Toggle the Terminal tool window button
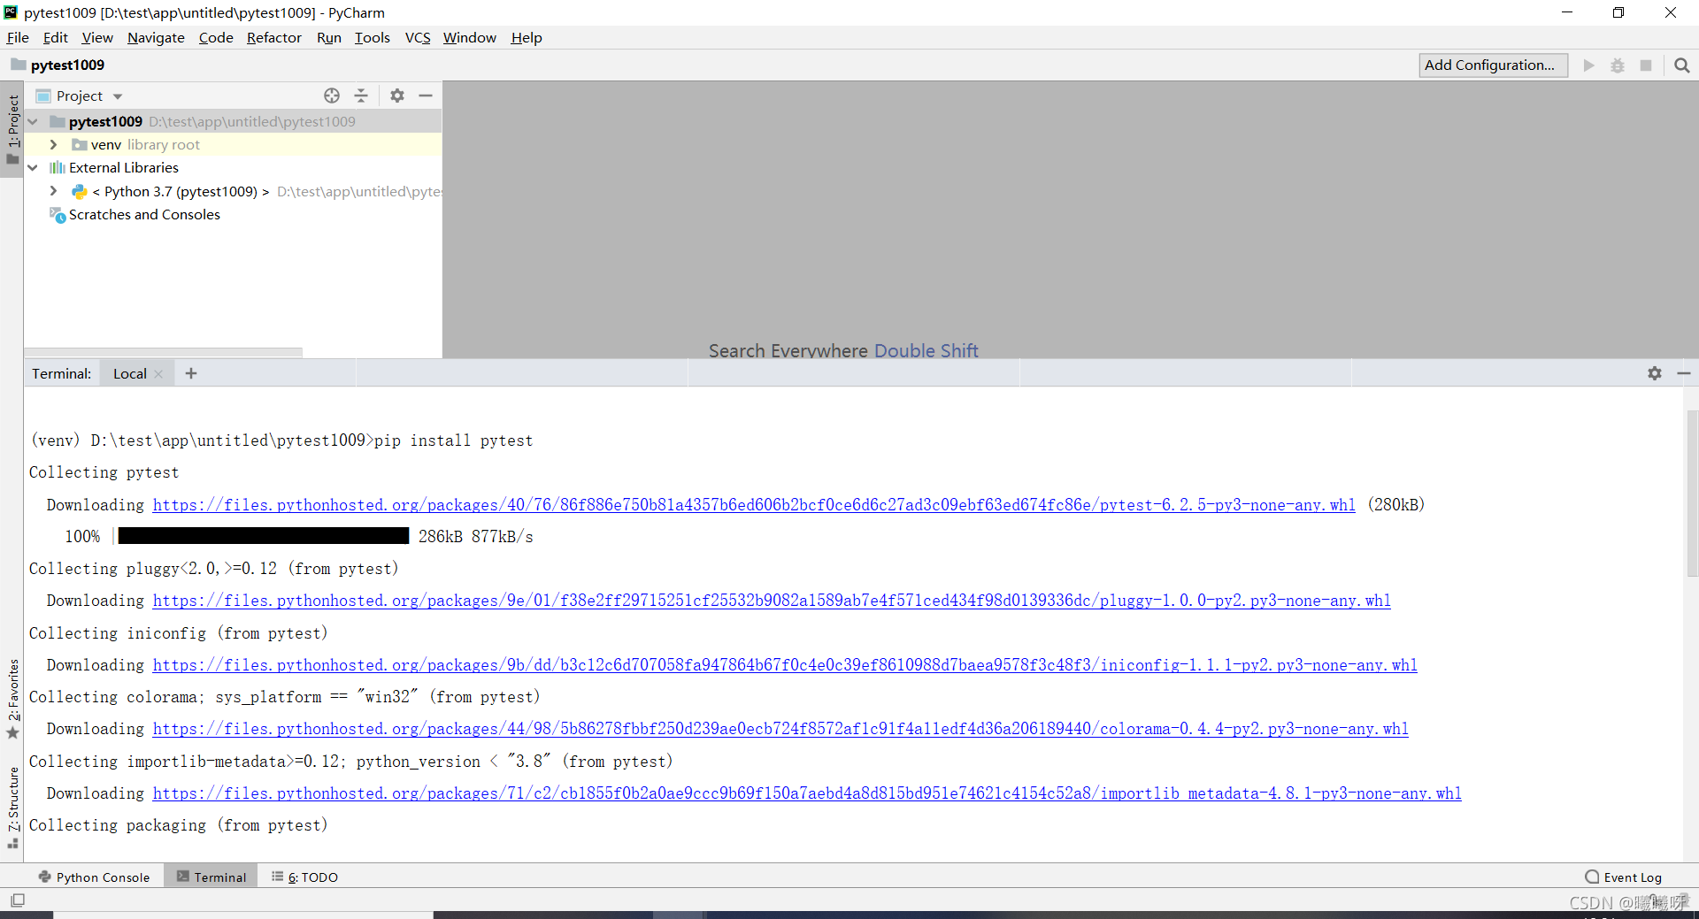Screen dimensions: 1699x919 (211, 877)
